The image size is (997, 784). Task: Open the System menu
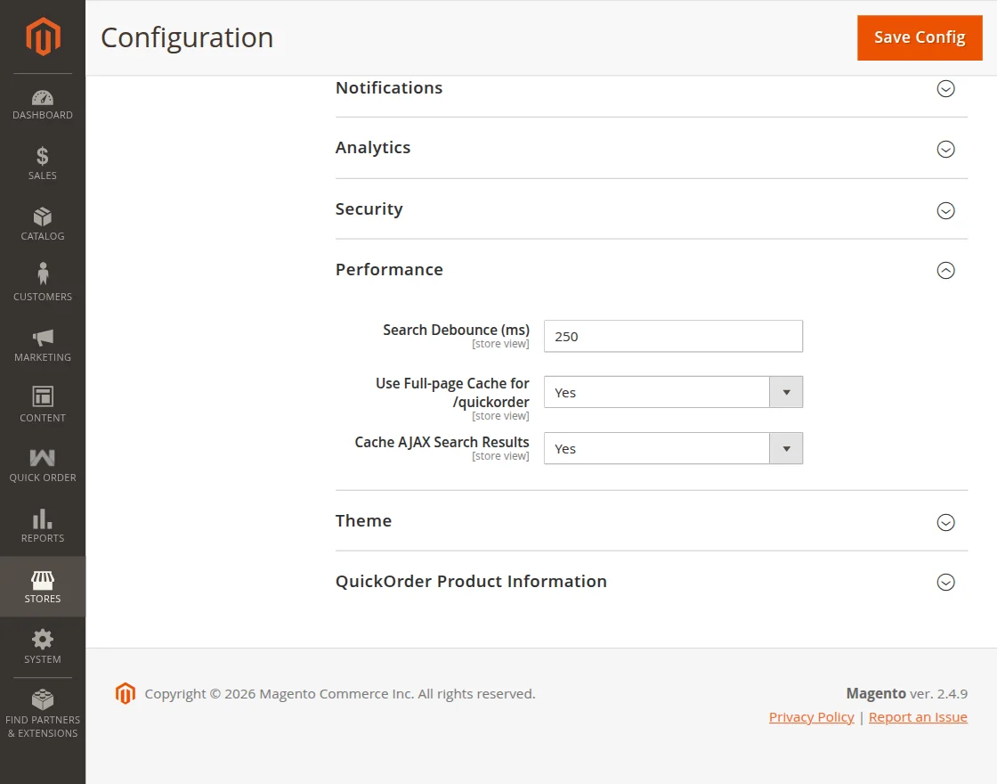[x=43, y=647]
